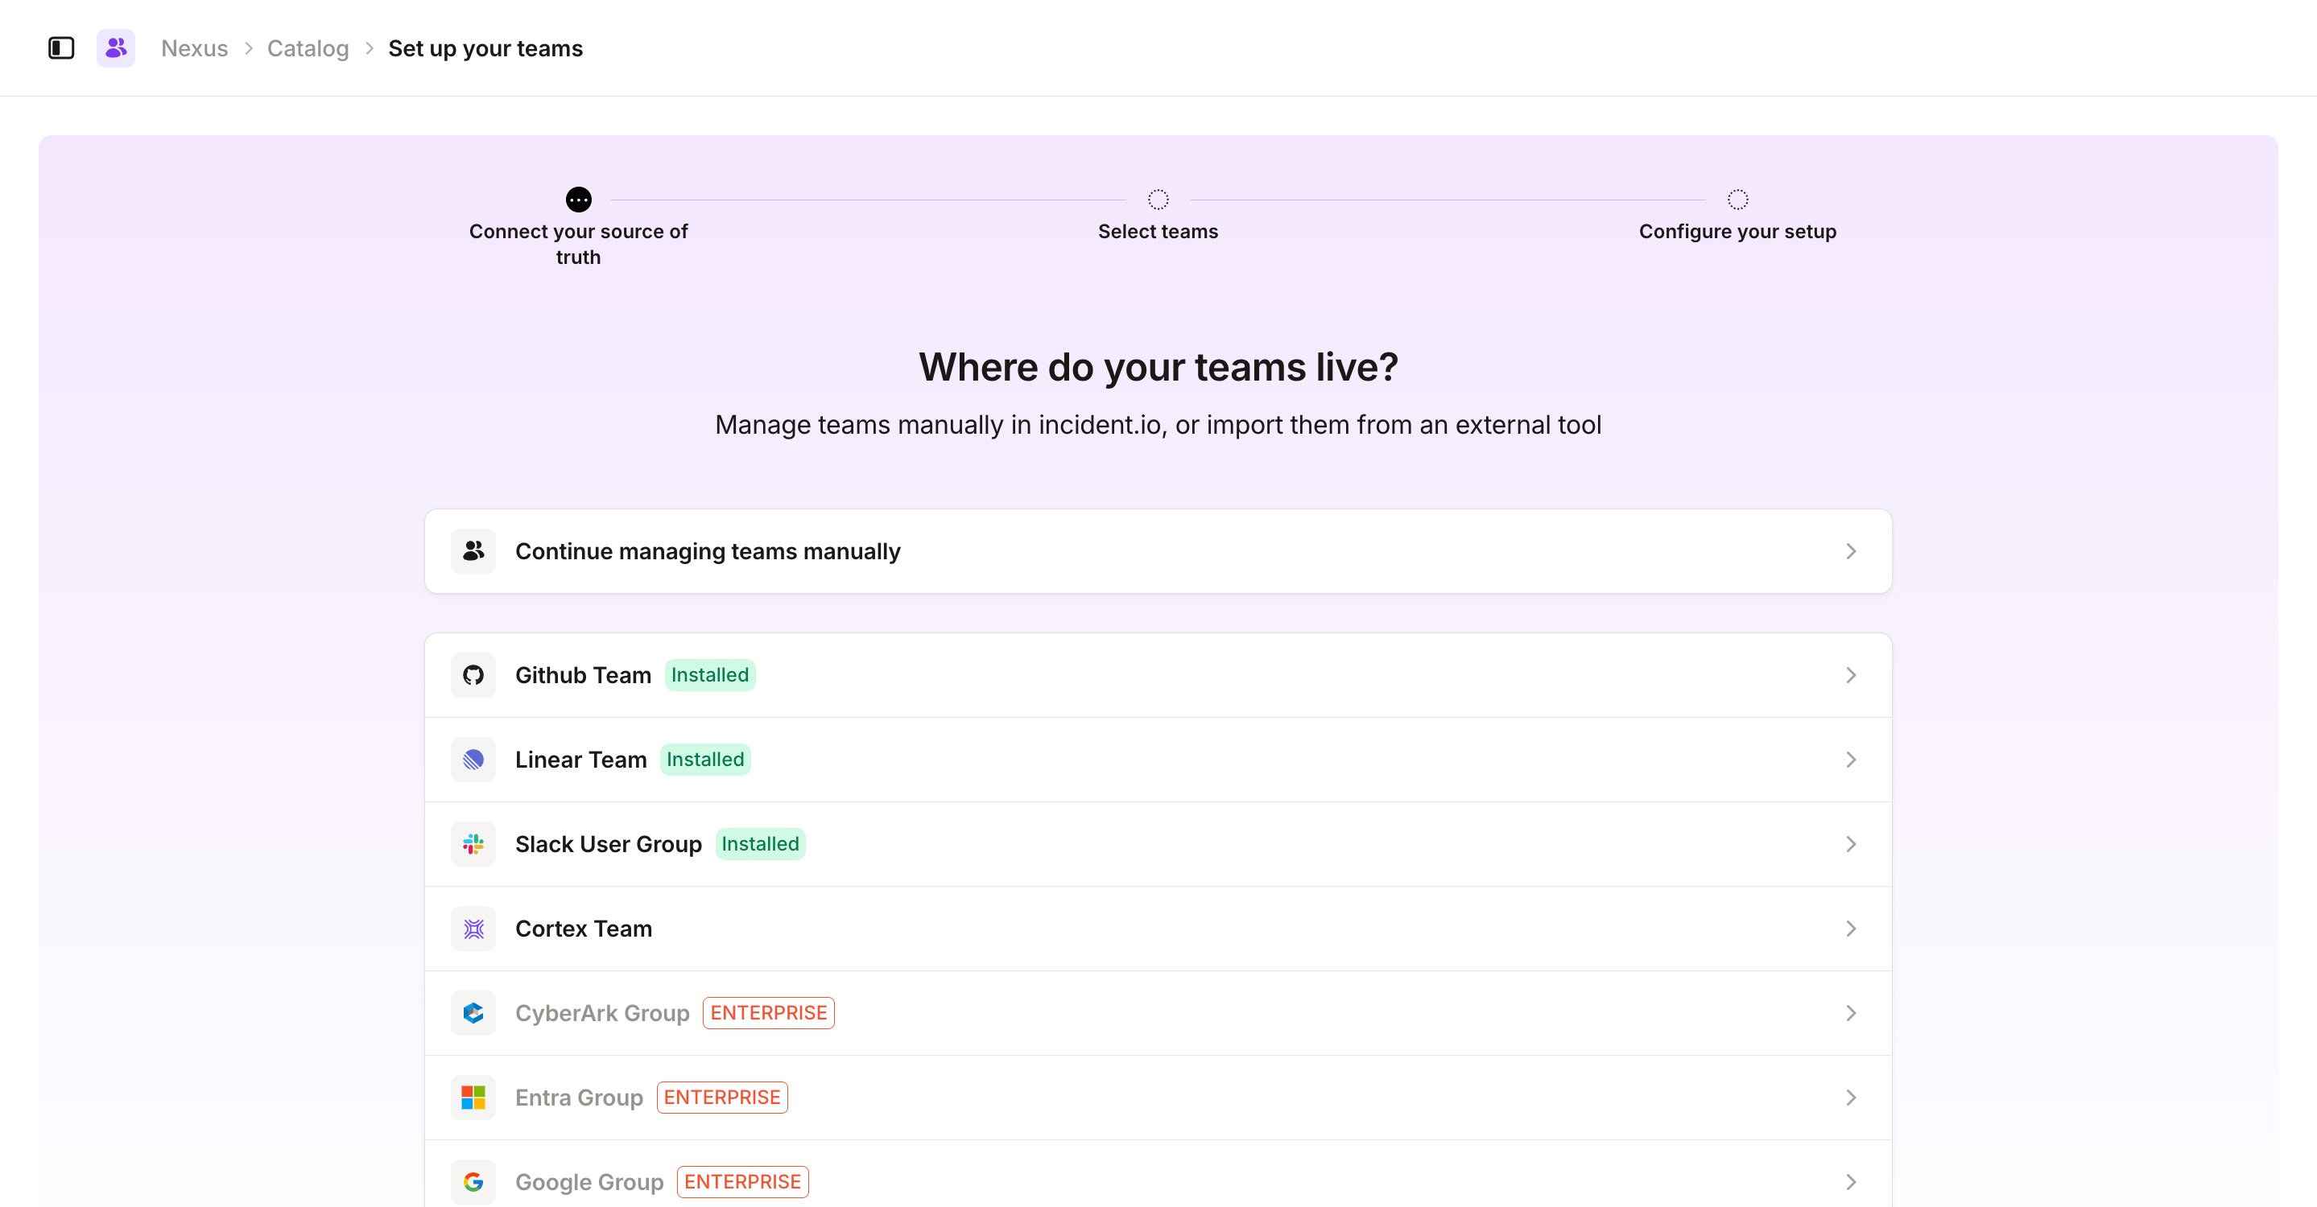The height and width of the screenshot is (1207, 2317).
Task: Click the Where do your teams live heading
Action: point(1158,367)
